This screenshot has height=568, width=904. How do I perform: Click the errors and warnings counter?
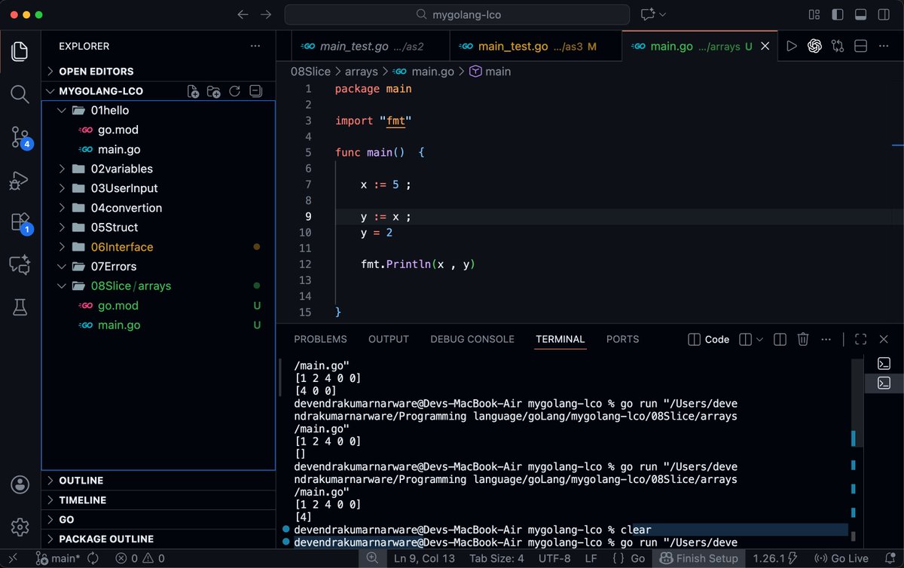tap(139, 558)
